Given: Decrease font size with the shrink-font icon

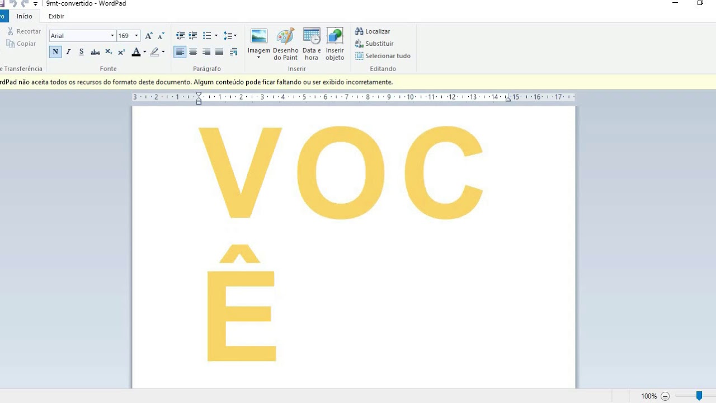Looking at the screenshot, I should click(162, 36).
